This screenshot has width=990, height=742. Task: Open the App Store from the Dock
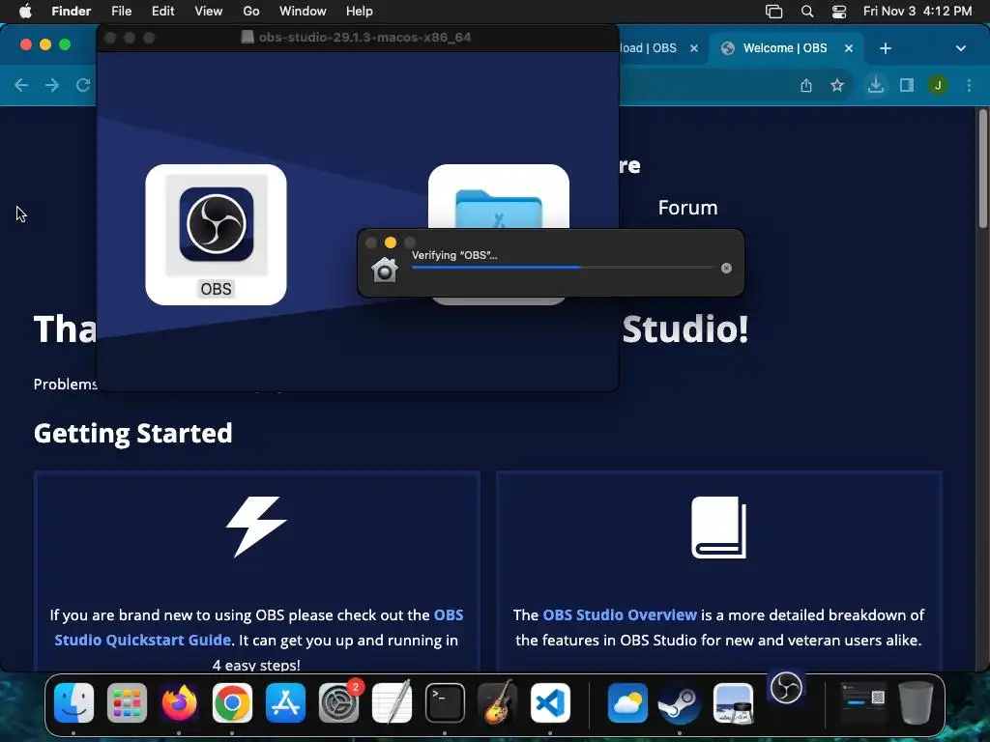coord(285,703)
